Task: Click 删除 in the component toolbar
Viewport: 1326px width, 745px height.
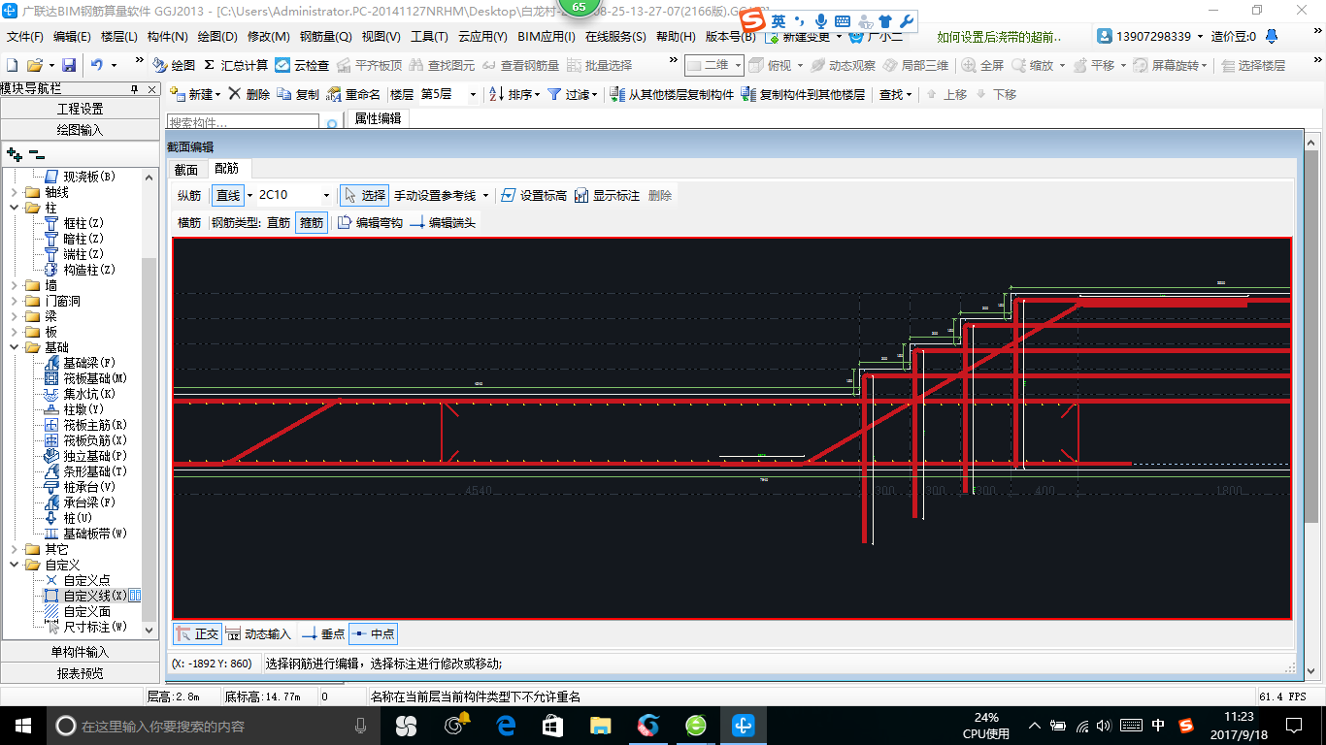Action: click(x=249, y=94)
